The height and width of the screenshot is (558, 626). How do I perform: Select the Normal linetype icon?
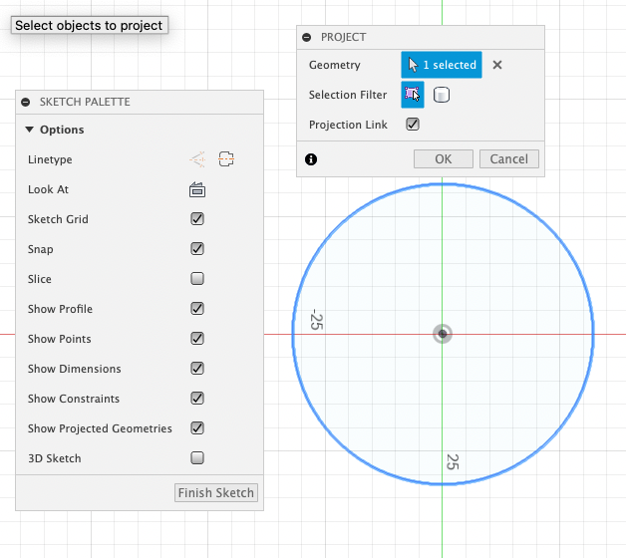point(197,159)
